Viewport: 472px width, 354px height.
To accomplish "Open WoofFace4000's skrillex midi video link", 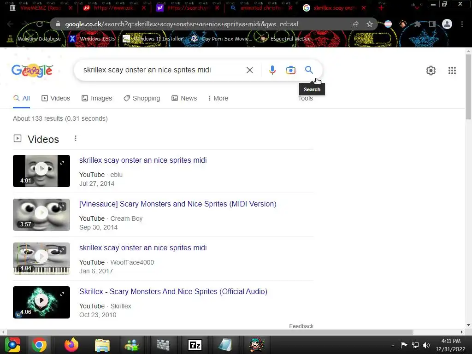I will tap(143, 248).
